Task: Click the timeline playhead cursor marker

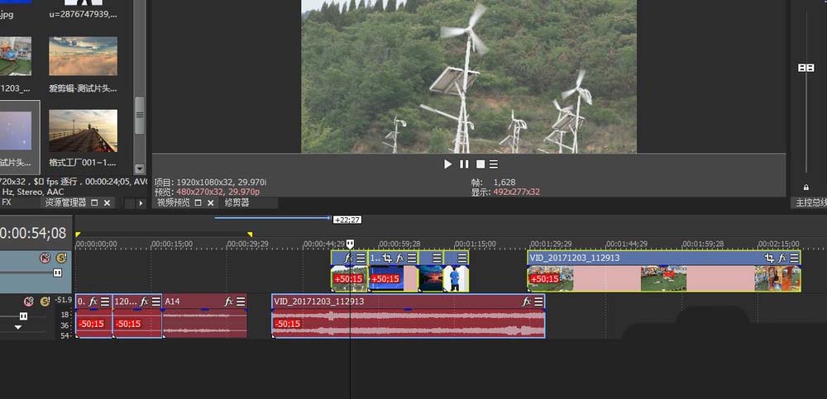Action: (x=350, y=244)
